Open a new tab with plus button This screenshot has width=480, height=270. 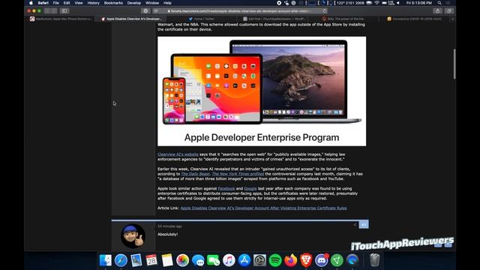click(x=453, y=19)
